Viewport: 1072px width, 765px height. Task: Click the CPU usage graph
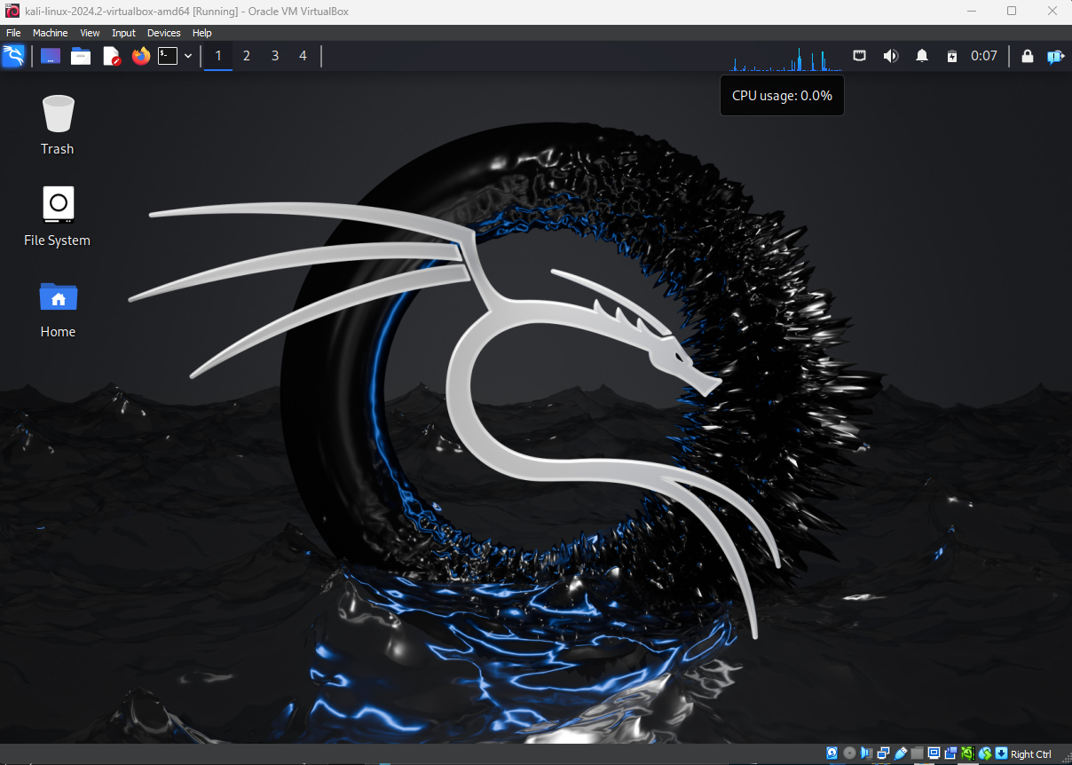pos(785,59)
